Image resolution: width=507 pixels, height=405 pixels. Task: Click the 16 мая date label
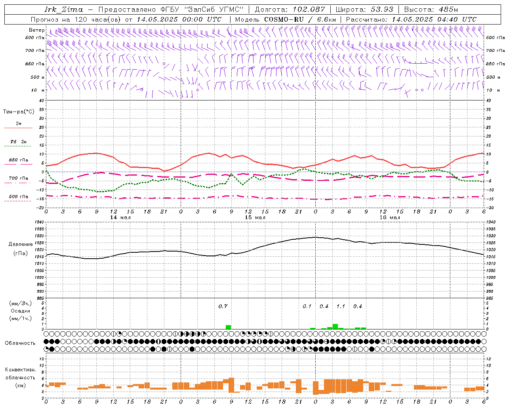pos(390,218)
